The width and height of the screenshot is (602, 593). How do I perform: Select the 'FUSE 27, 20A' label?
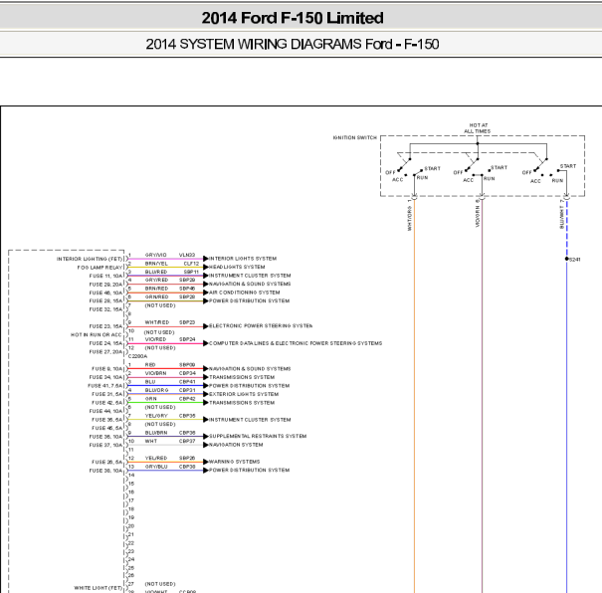coord(105,351)
